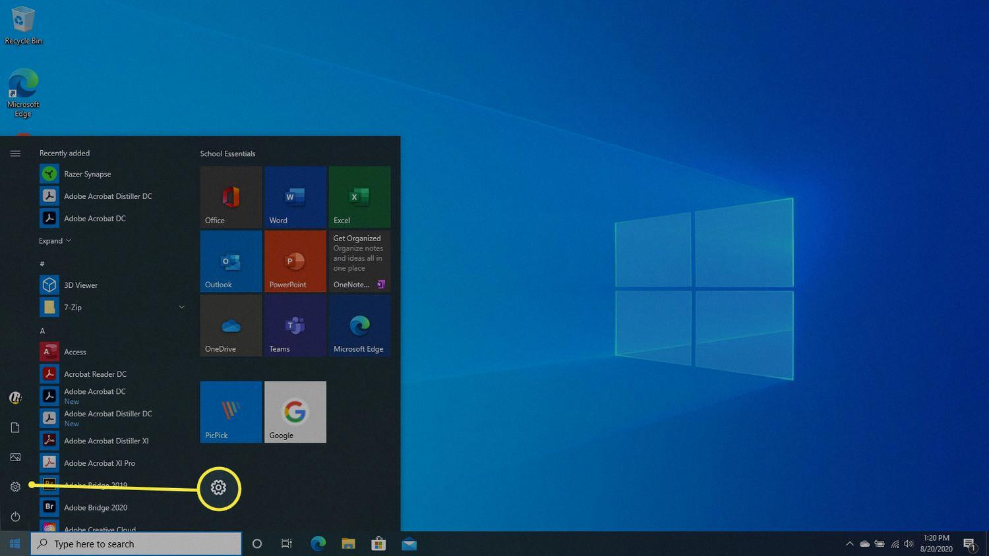Click the Google tile
Viewport: 989px width, 556px height.
[x=295, y=412]
